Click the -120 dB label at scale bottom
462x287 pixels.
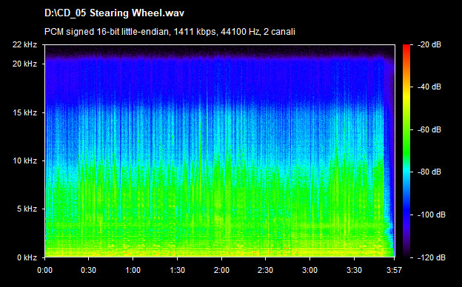tap(432, 257)
